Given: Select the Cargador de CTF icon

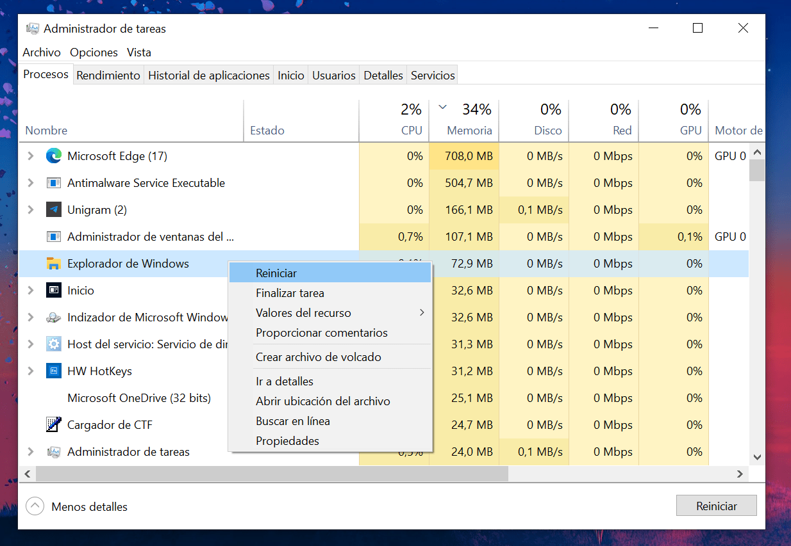Looking at the screenshot, I should pos(54,424).
